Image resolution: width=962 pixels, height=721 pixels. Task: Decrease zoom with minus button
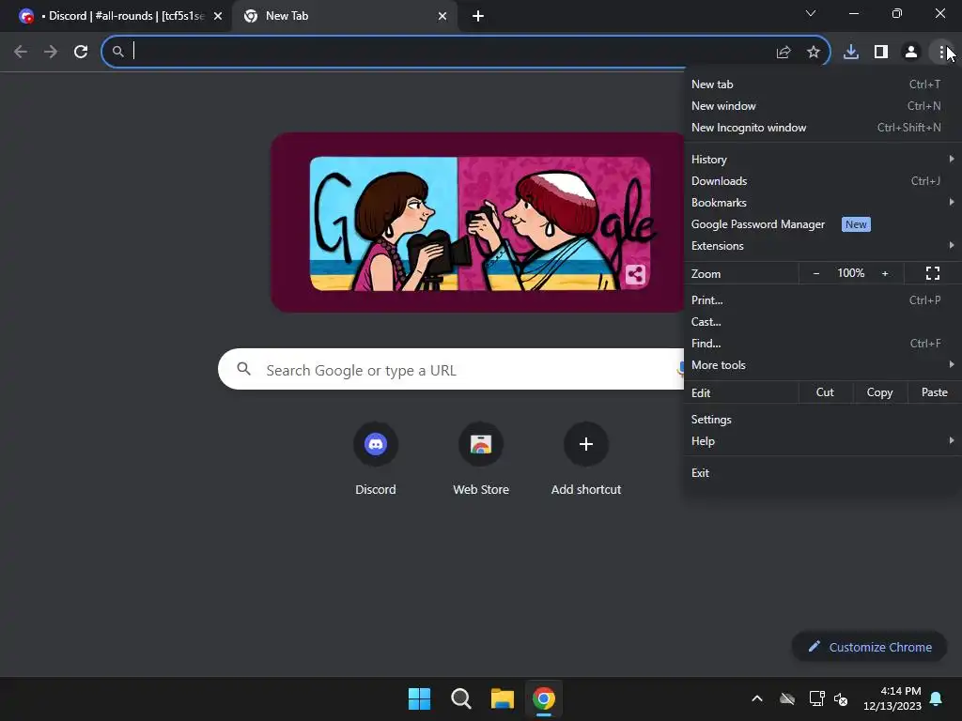(816, 273)
